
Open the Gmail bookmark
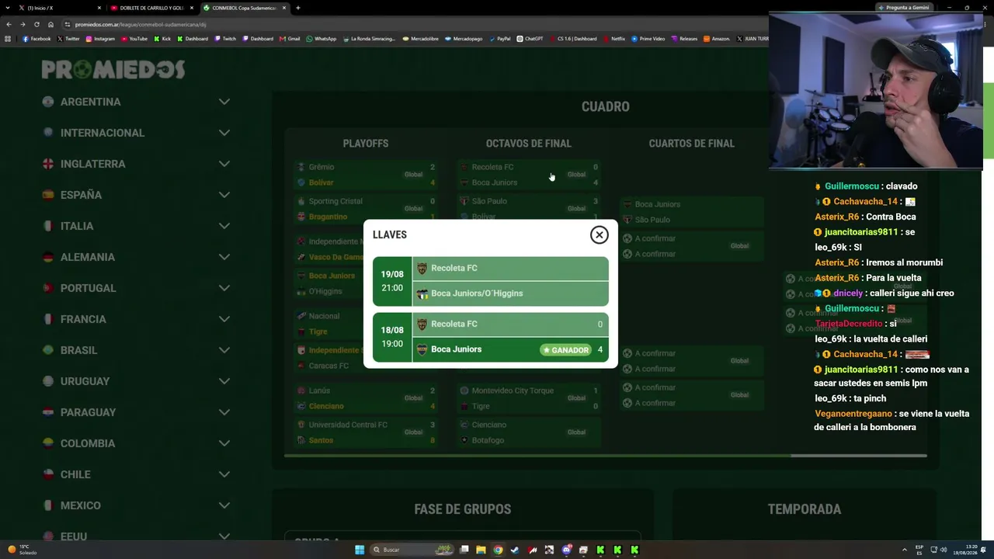point(290,39)
